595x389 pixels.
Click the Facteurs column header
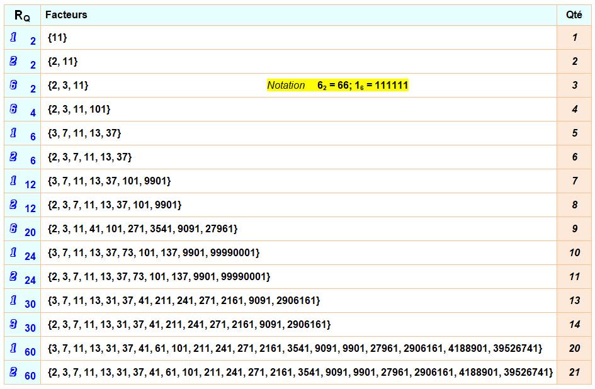tap(66, 14)
